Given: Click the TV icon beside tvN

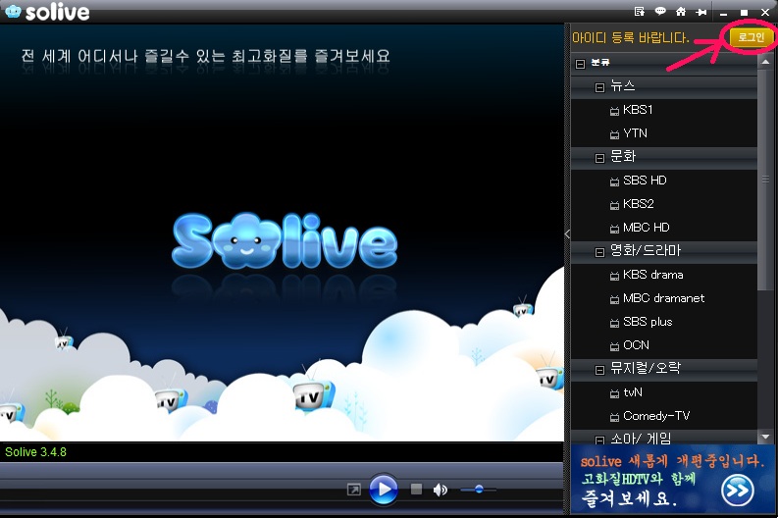Looking at the screenshot, I should click(x=614, y=393).
